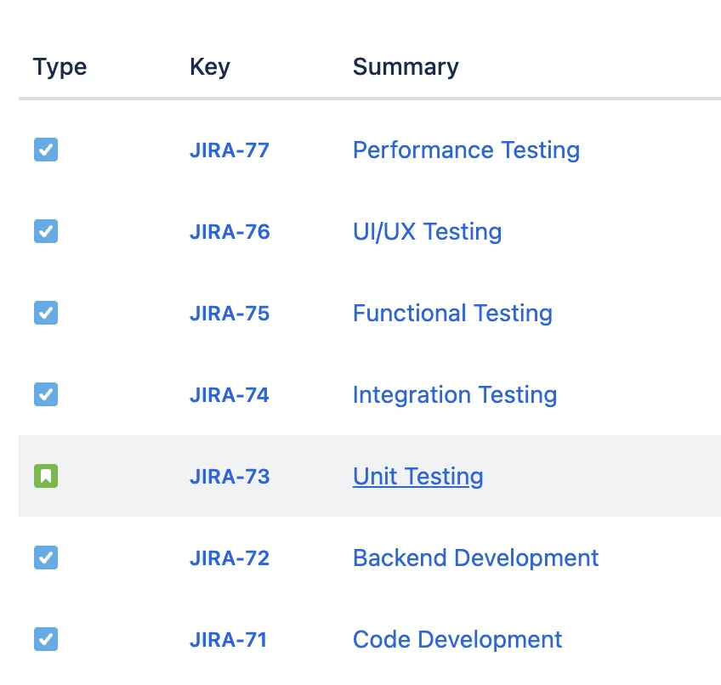Viewport: 721px width, 685px height.
Task: Open issue key JIRA-73
Action: 229,477
